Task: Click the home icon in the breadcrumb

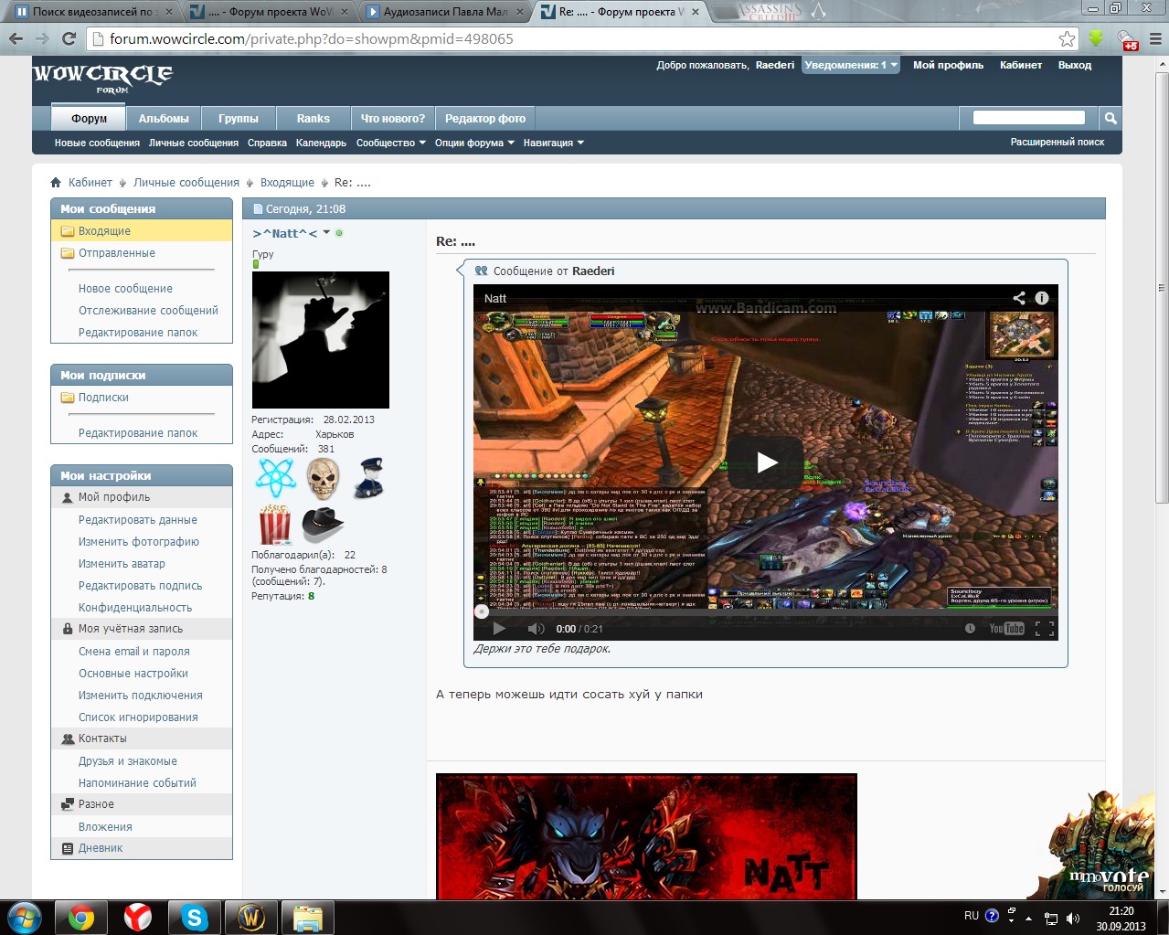Action: (x=56, y=183)
